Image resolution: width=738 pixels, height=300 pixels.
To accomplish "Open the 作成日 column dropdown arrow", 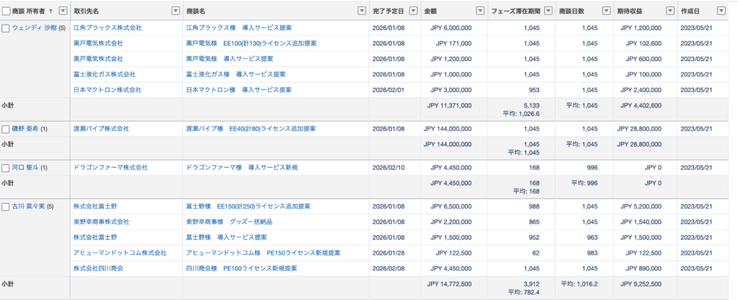I will pos(720,11).
